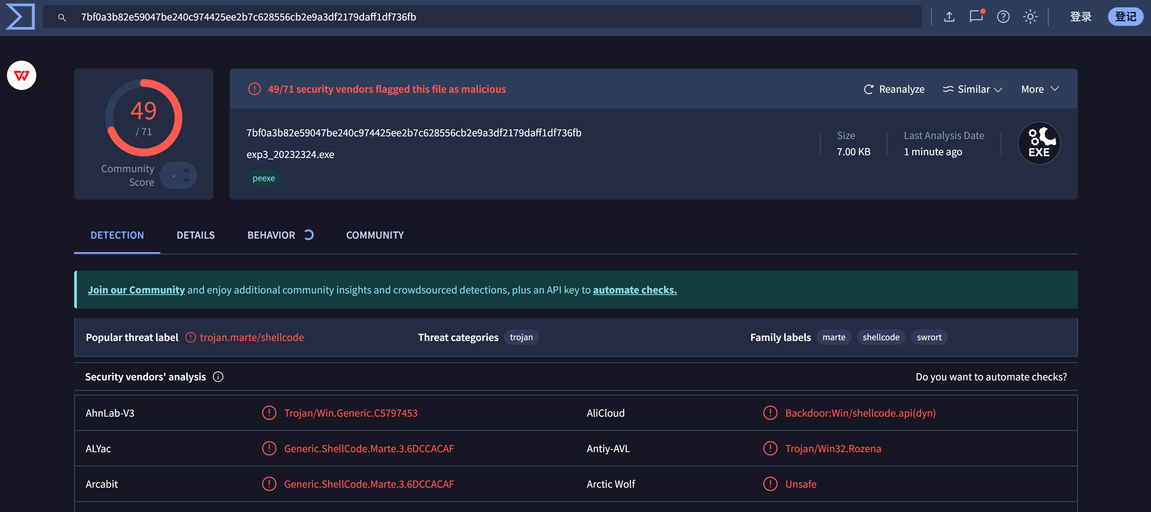Click the EXE file type icon
Image resolution: width=1151 pixels, height=512 pixels.
1039,143
